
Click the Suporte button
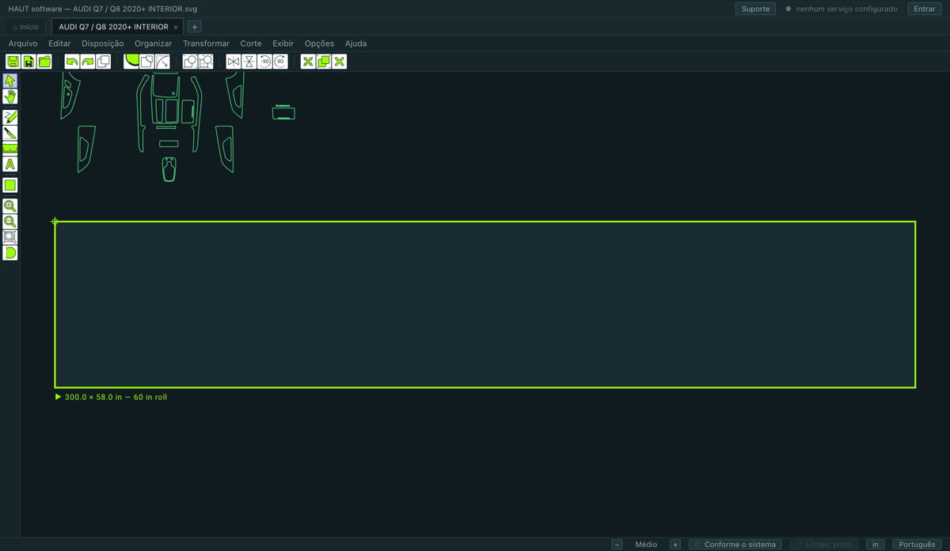point(755,9)
